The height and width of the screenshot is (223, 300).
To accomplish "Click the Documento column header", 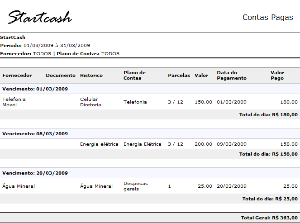I will click(61, 75).
